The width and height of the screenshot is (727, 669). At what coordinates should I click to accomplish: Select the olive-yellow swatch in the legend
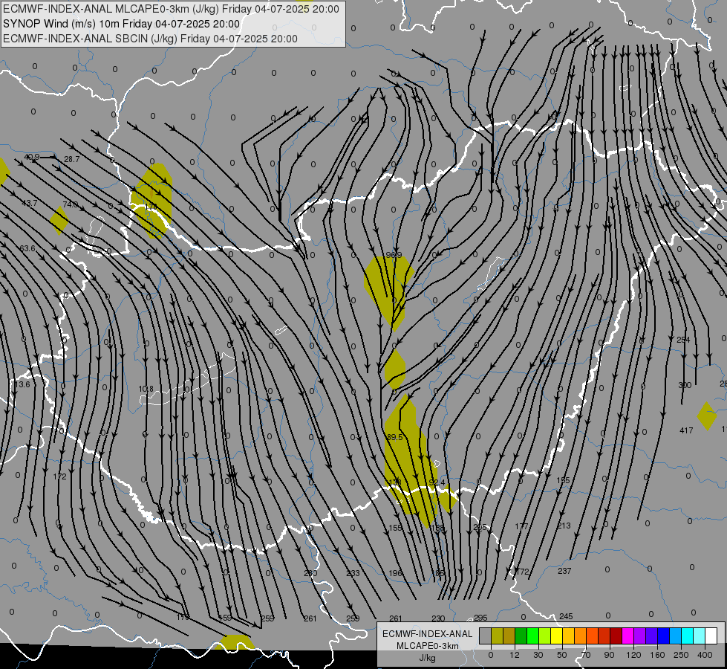[497, 636]
